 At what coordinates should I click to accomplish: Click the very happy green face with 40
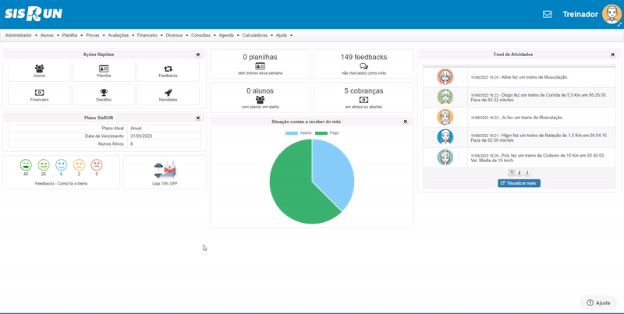26,165
